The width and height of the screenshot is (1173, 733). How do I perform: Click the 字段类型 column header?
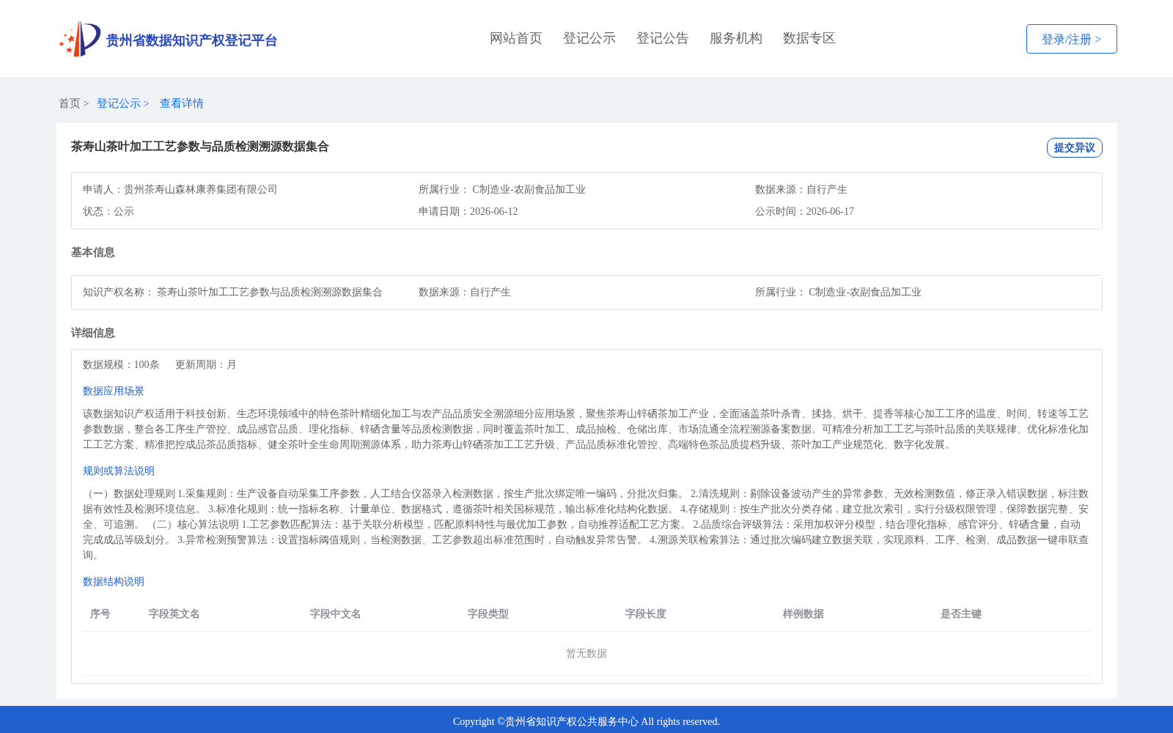488,614
